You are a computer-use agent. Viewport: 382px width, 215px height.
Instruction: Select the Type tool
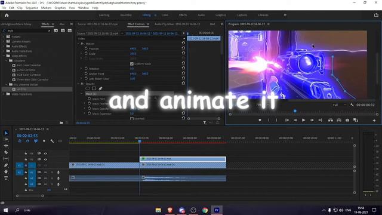click(x=6, y=178)
